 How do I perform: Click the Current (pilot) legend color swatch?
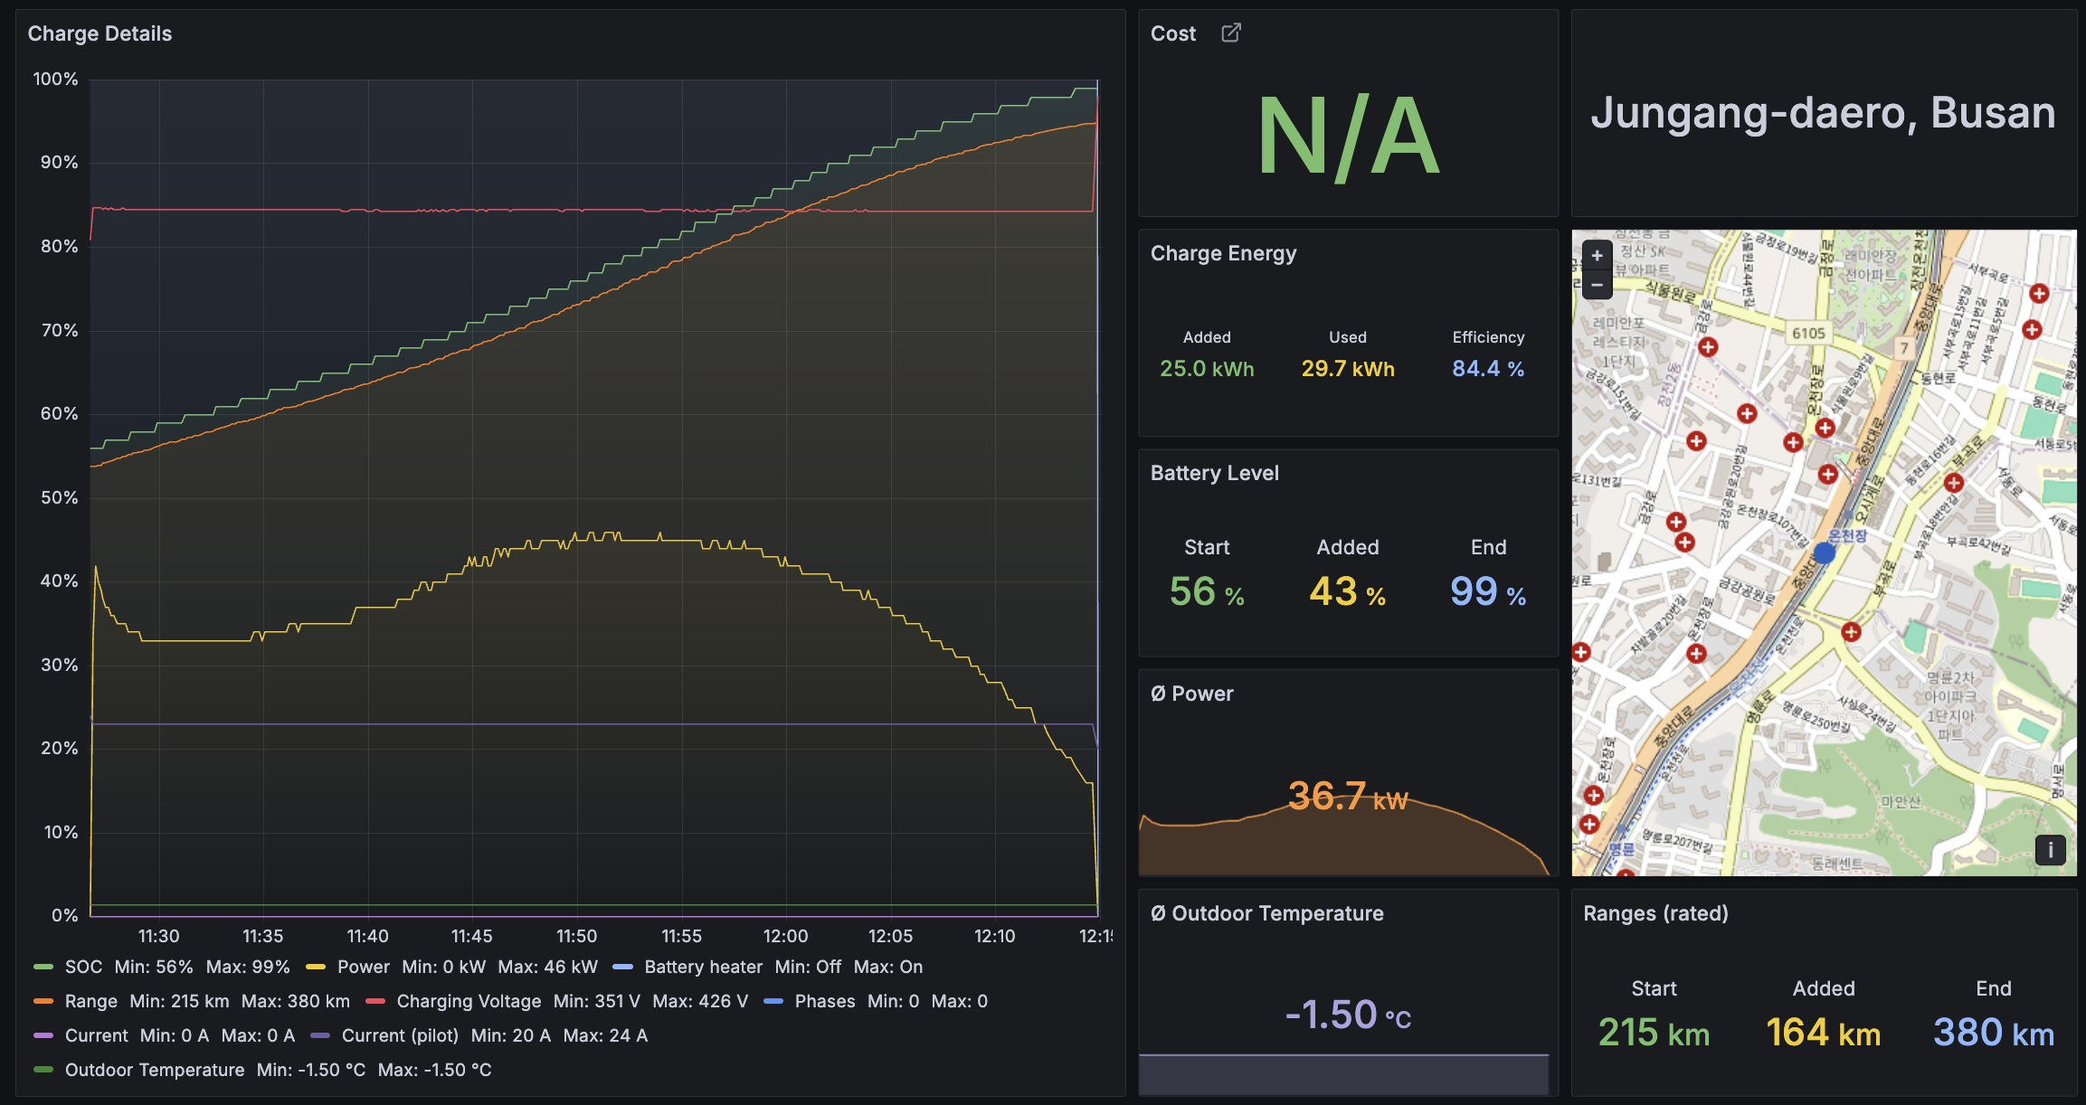tap(320, 1035)
